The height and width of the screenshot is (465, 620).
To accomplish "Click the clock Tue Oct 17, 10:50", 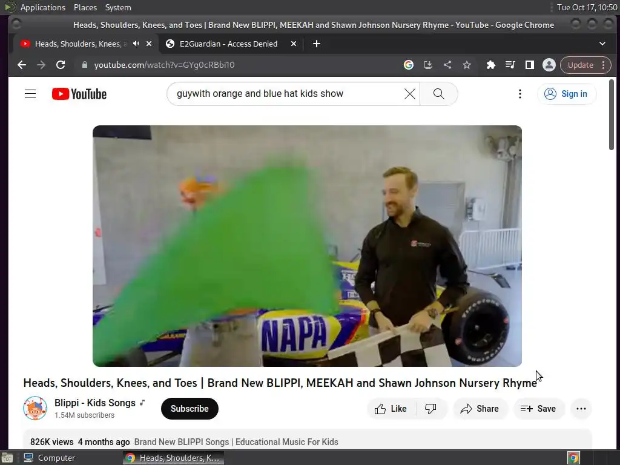I will click(x=587, y=7).
